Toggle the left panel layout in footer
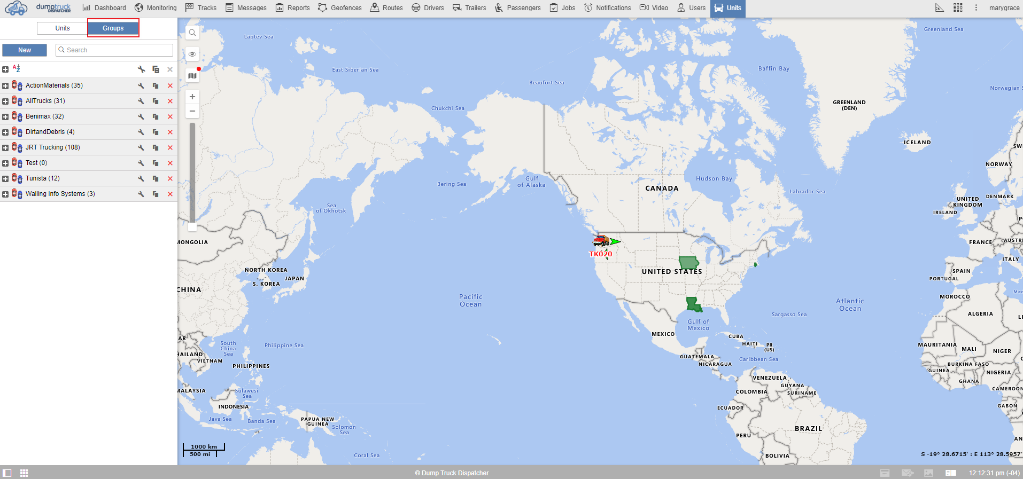This screenshot has width=1023, height=479. coord(7,473)
